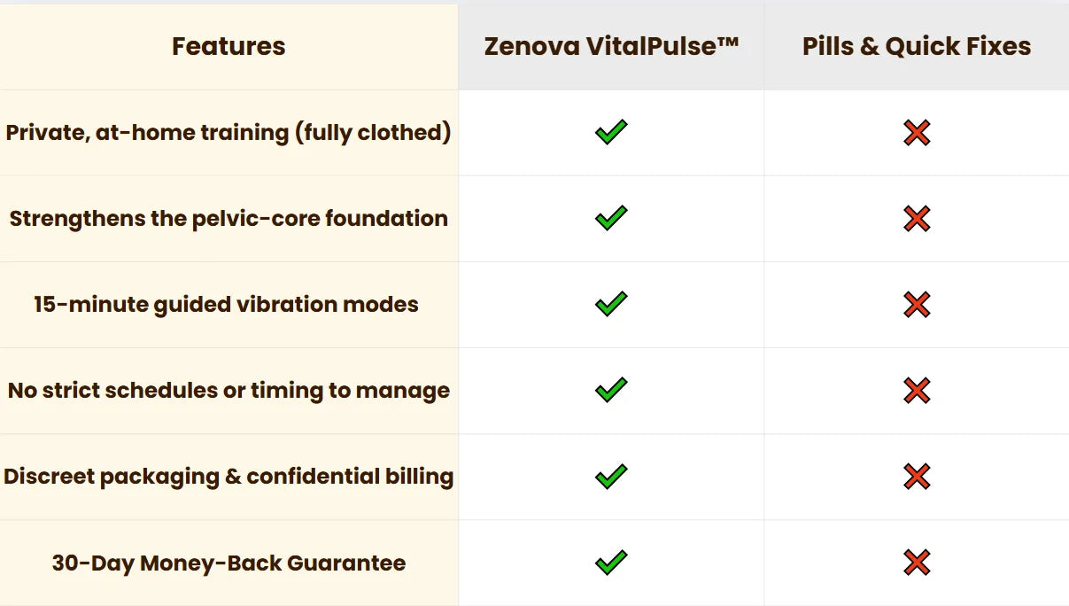Click the red X for Private at-home training
Viewport: 1069px width, 606px height.
917,133
